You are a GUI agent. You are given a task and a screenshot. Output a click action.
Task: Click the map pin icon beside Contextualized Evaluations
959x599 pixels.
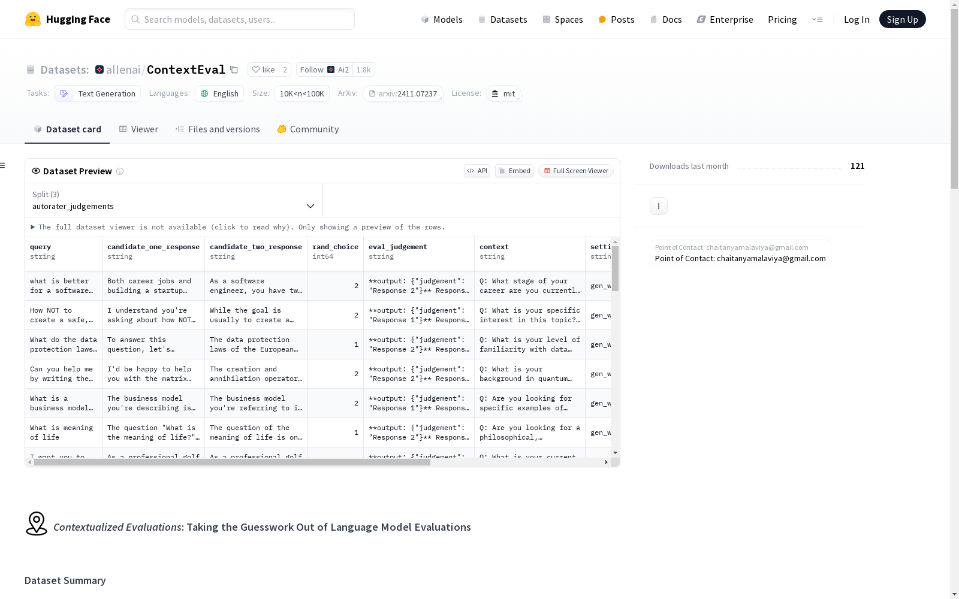(x=37, y=524)
